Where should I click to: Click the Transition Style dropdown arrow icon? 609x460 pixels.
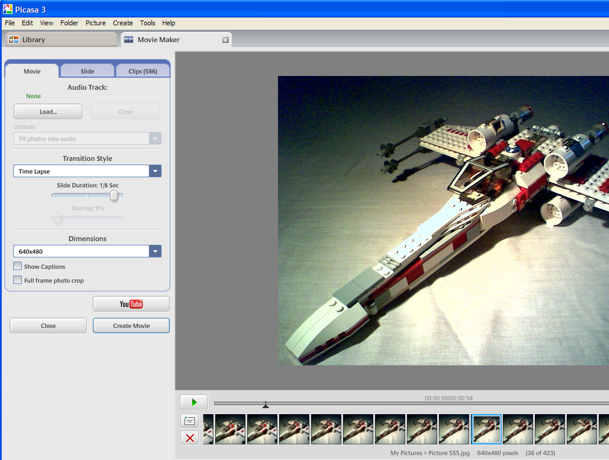155,171
